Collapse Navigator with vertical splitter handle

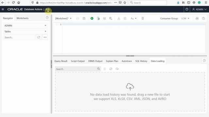(x=51, y=64)
